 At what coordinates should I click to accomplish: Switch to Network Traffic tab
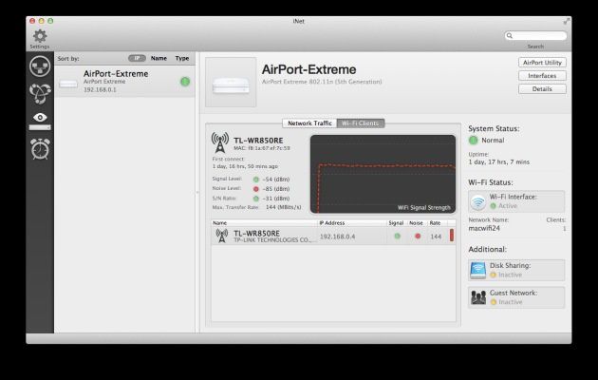click(309, 123)
